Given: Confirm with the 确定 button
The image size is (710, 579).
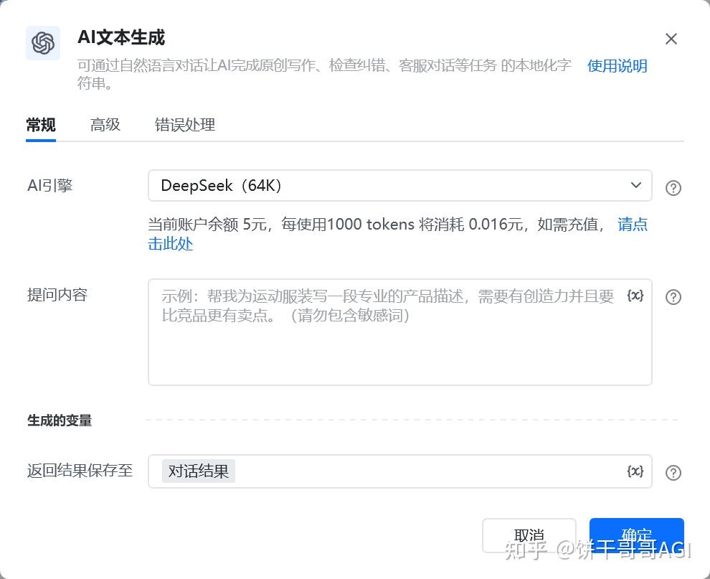Looking at the screenshot, I should [x=637, y=535].
